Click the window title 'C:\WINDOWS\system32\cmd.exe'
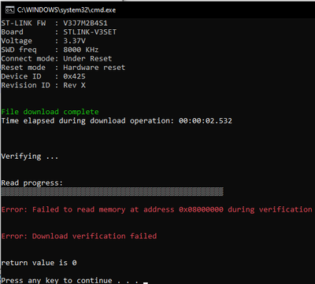The image size is (315, 284). (66, 10)
